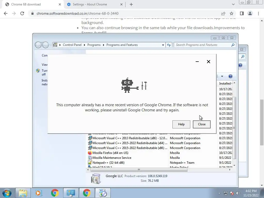
Task: Show hidden tray icons arrow
Action: coord(219,193)
